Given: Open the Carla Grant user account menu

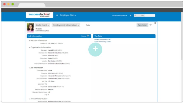Looking at the screenshot, I should pos(120,15).
